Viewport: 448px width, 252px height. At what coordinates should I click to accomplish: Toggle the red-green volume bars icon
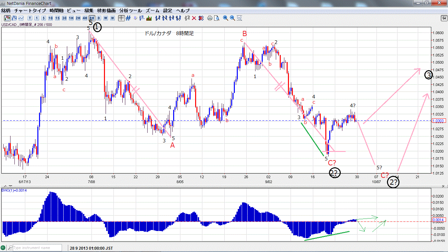pyautogui.click(x=149, y=18)
